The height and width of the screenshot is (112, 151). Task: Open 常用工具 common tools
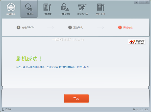click(100, 9)
